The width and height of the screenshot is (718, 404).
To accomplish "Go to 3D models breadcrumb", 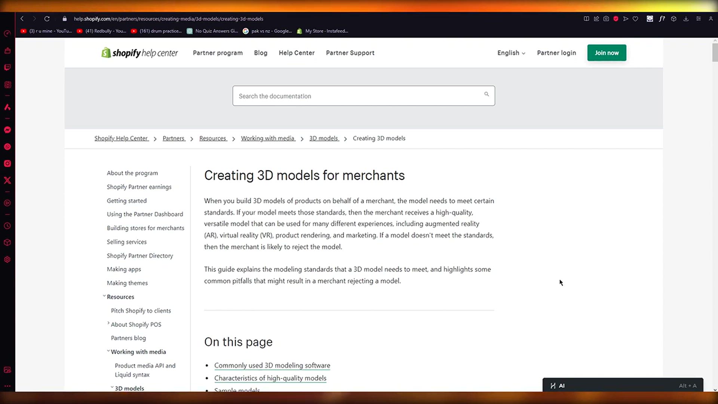I will (x=324, y=138).
